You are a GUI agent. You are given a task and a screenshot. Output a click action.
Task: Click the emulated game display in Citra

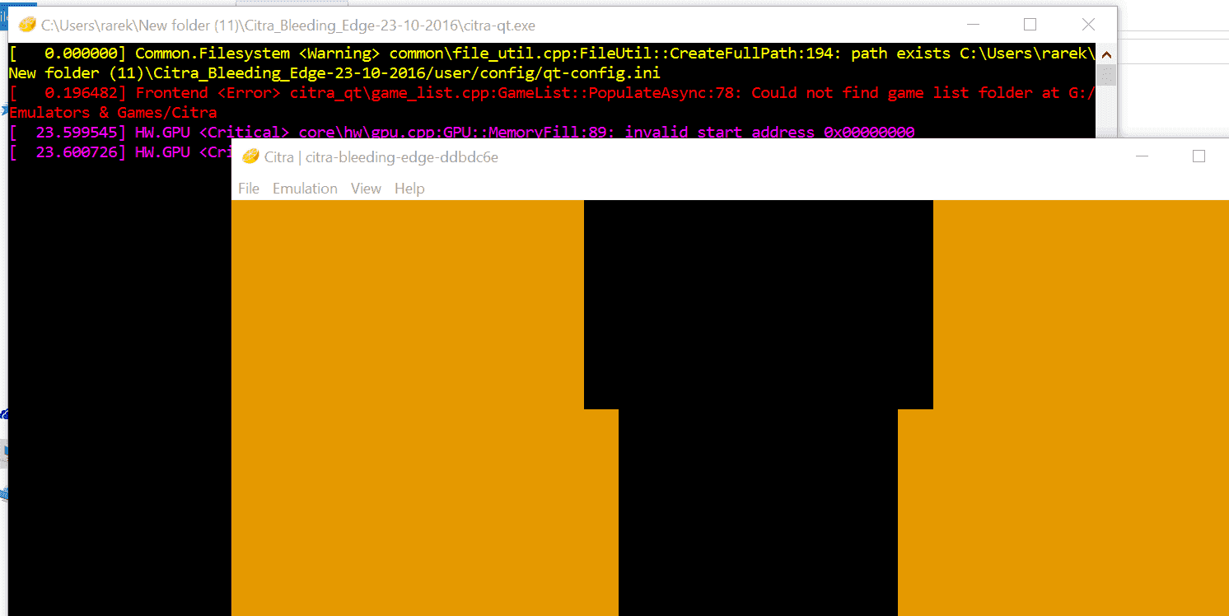[730, 408]
